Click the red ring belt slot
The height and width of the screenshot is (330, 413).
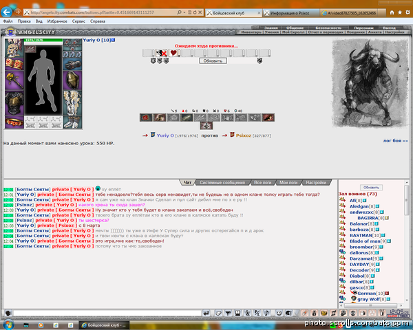14,122
